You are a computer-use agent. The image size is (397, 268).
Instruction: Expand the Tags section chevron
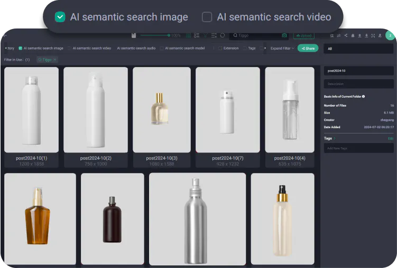click(335, 138)
